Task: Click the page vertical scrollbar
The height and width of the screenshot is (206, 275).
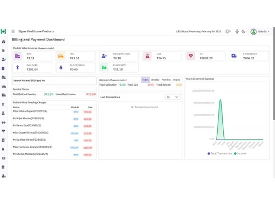Action: (274, 74)
